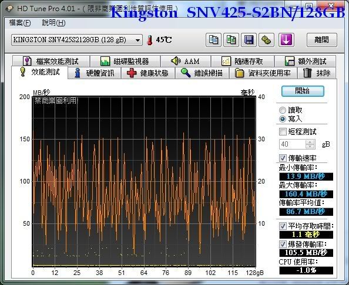
Task: Open the 錯誤掃描 tab
Action: [x=202, y=73]
